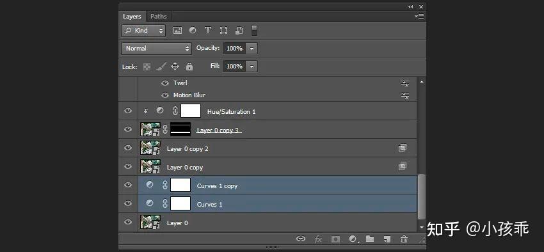The width and height of the screenshot is (544, 252).
Task: Create a new group folder icon
Action: pyautogui.click(x=370, y=239)
